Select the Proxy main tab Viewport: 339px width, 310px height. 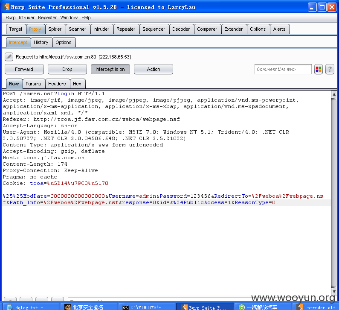coord(35,29)
